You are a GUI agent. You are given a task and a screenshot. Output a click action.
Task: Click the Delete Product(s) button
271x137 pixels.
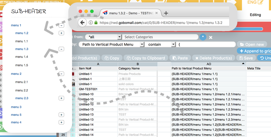(x=213, y=58)
